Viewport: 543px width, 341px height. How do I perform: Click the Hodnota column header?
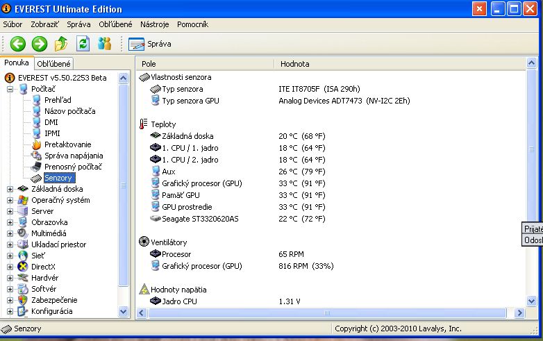295,64
